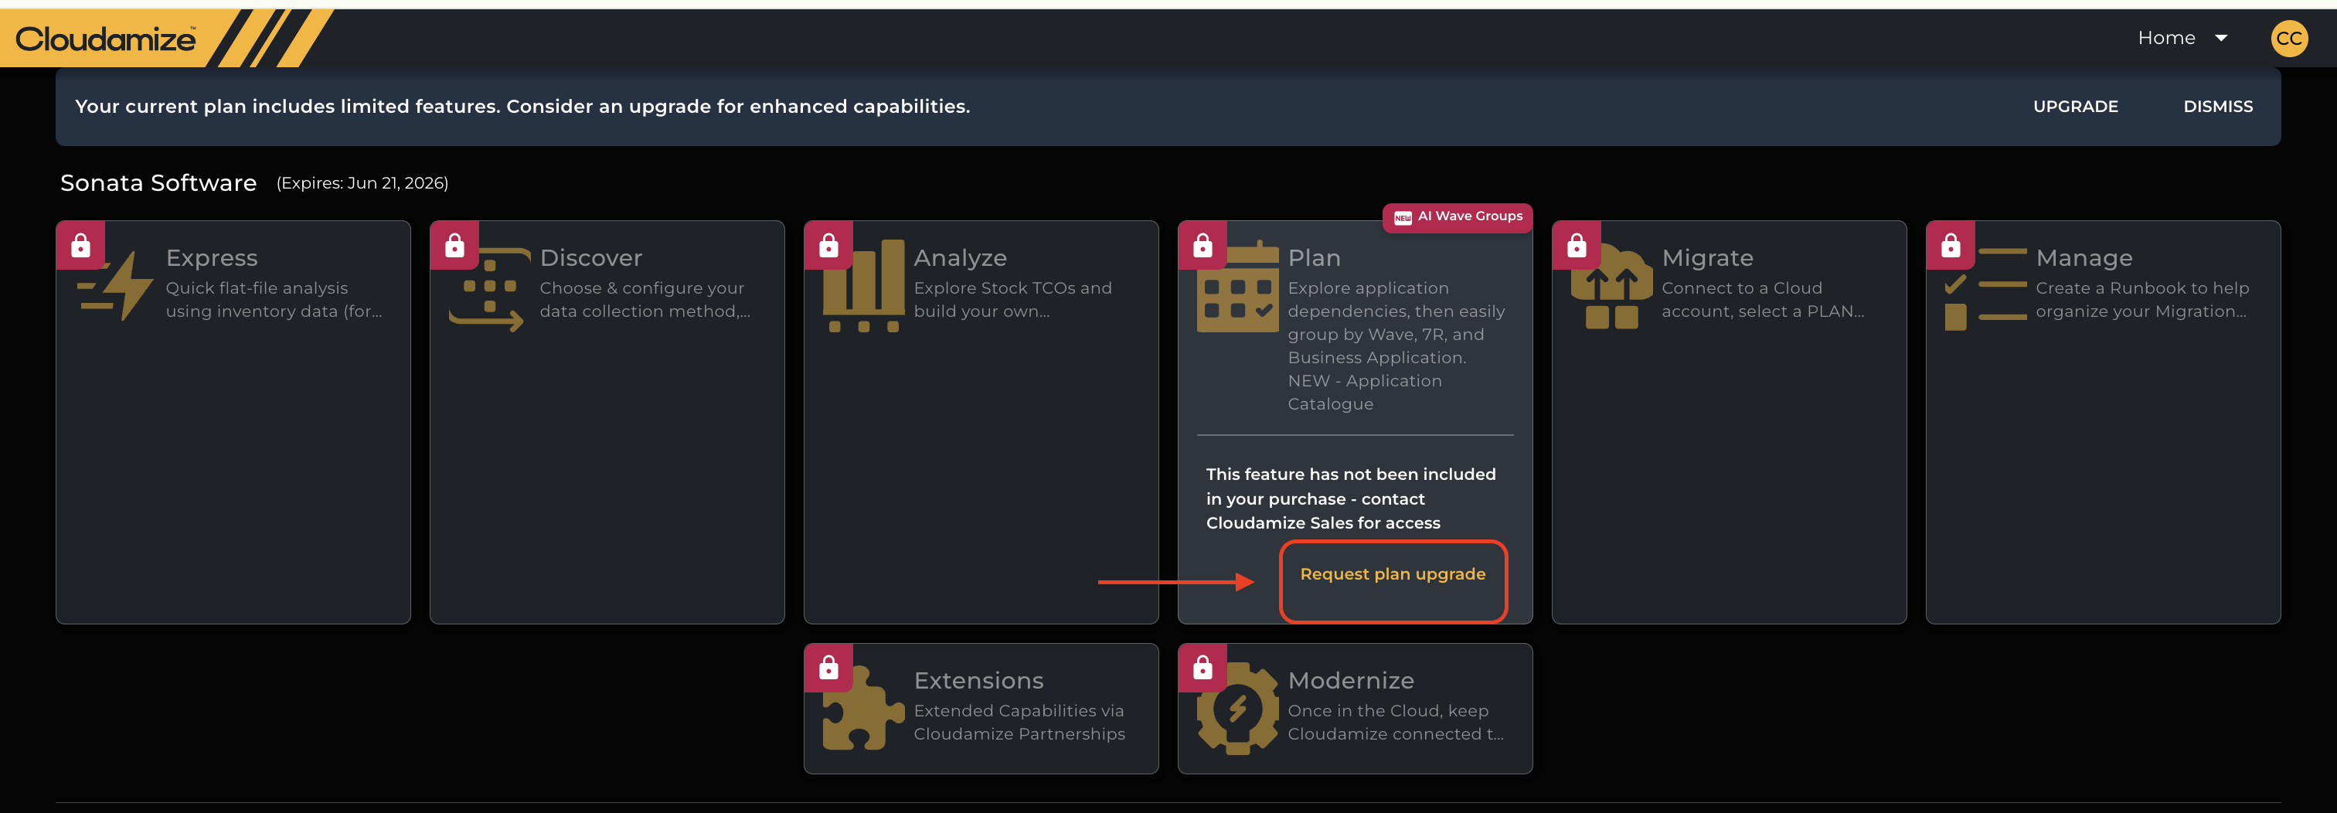2337x813 pixels.
Task: Open the Manage card title
Action: 2084,257
